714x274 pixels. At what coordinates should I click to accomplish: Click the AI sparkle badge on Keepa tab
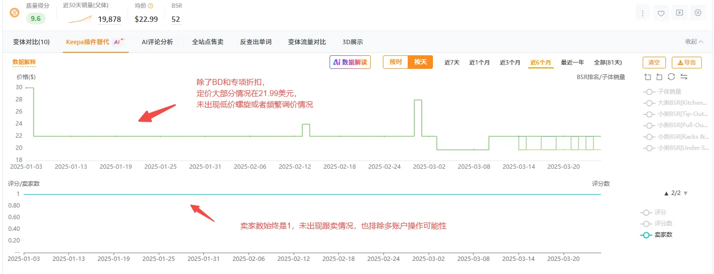coord(119,42)
